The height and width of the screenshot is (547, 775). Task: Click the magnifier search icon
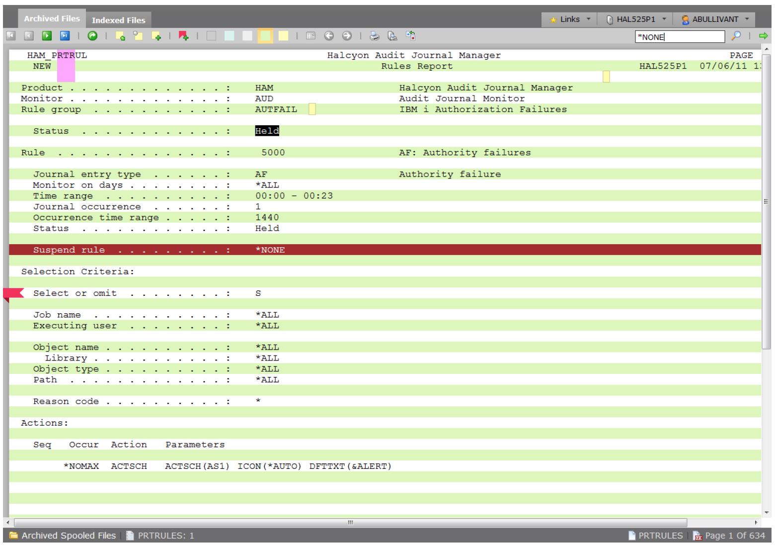pos(736,36)
